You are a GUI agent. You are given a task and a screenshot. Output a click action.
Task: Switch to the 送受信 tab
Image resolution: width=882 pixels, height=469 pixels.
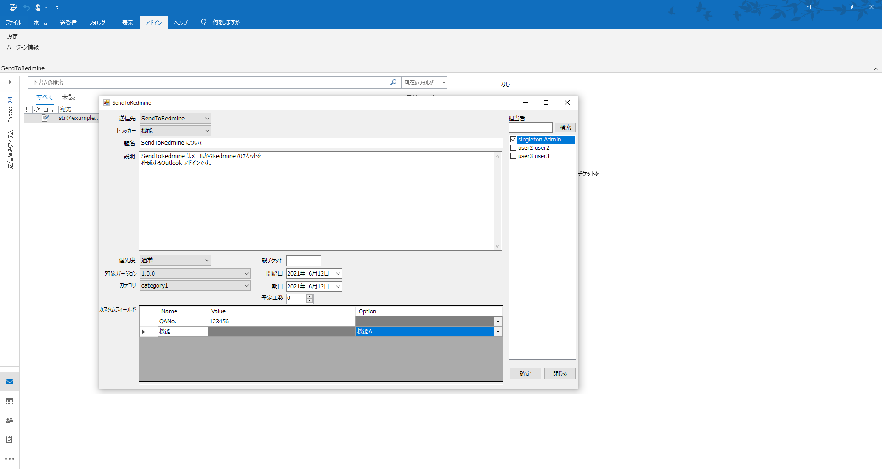68,23
